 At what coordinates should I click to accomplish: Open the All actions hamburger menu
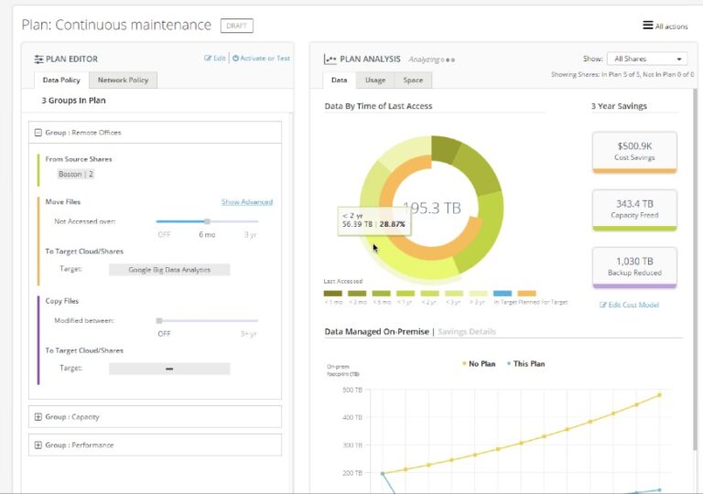pyautogui.click(x=648, y=26)
